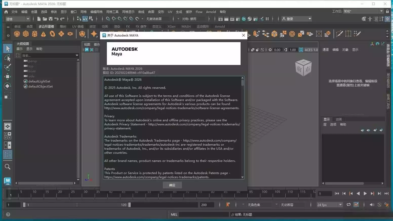This screenshot has height=221, width=393.
Task: Pick the Paint Selection brush tool
Action: (x=8, y=67)
